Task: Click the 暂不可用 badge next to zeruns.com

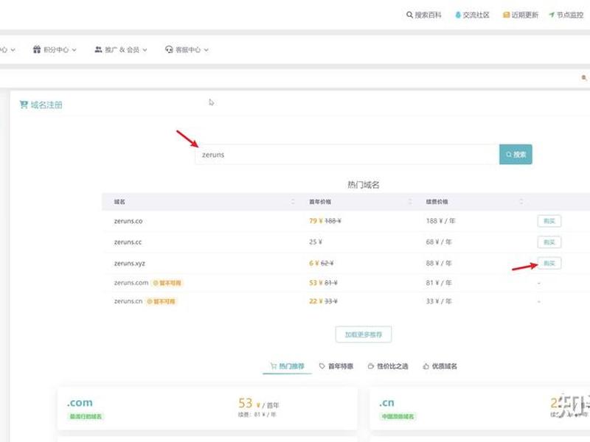Action: tap(167, 283)
